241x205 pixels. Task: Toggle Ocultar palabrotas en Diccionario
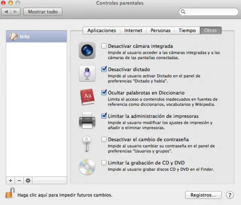[x=104, y=93]
